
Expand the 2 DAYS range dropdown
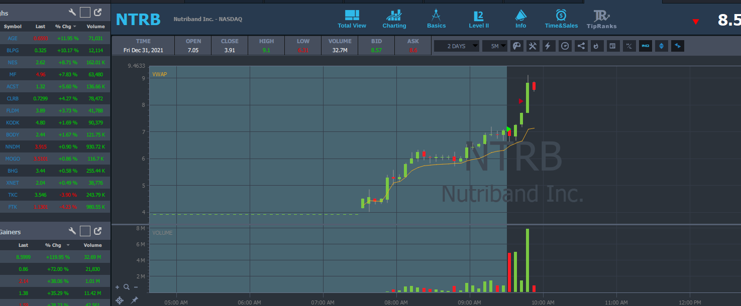pyautogui.click(x=457, y=46)
